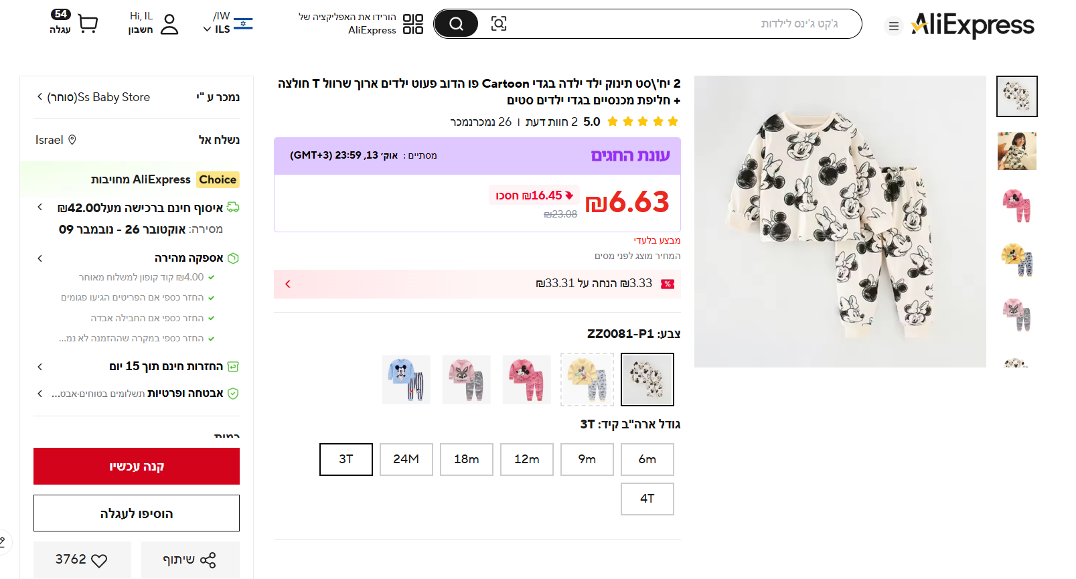
Task: Expand the free shipping details chevron
Action: coord(40,208)
